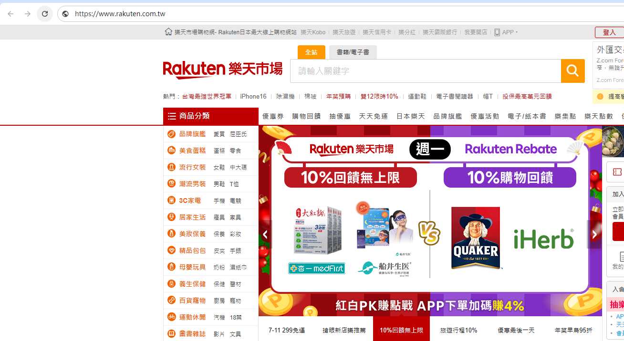Click the 精品包包 diamond icon
The height and width of the screenshot is (341, 624).
(172, 251)
